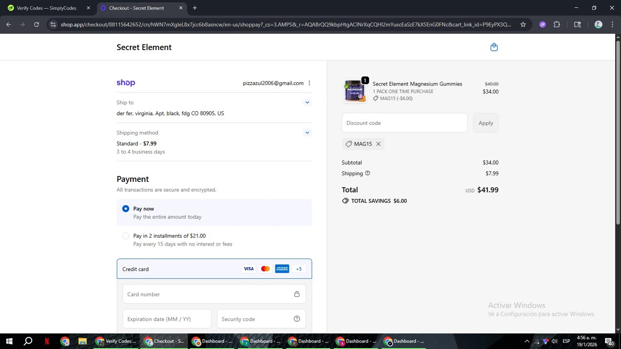Reload the checkout page

click(36, 24)
